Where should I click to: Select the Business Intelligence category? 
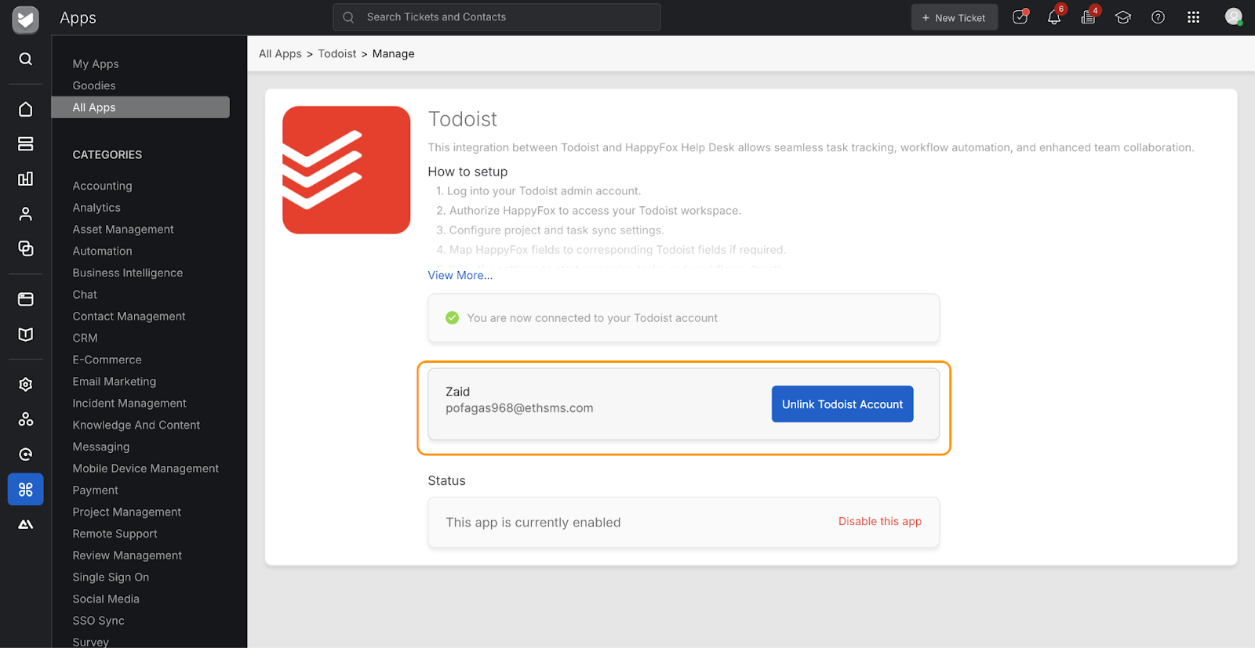128,273
